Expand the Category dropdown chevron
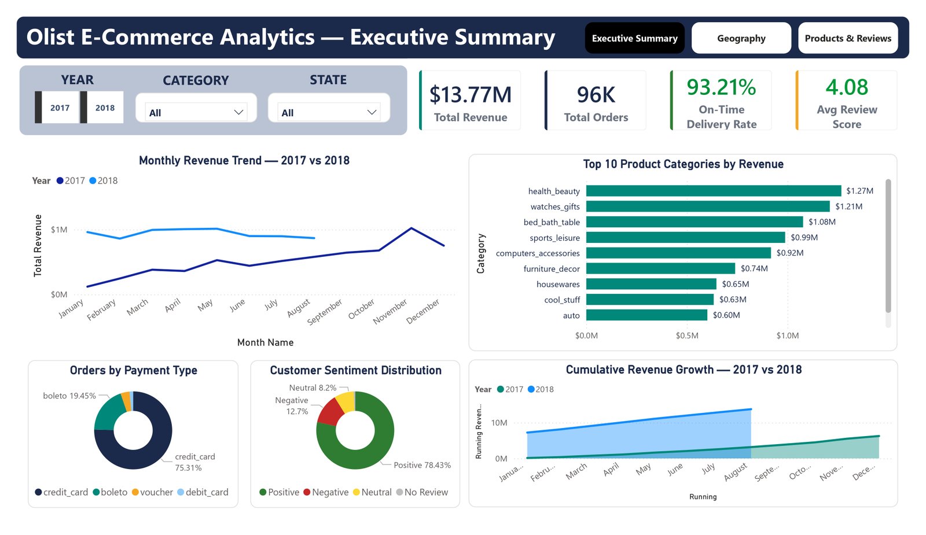The height and width of the screenshot is (535, 926). (x=238, y=112)
